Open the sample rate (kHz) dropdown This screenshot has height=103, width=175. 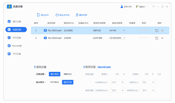[149, 90]
